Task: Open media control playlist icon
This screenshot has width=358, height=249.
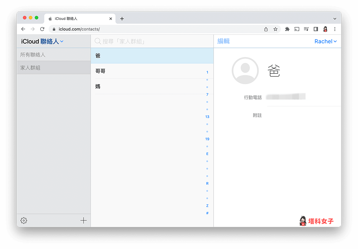Action: [306, 29]
